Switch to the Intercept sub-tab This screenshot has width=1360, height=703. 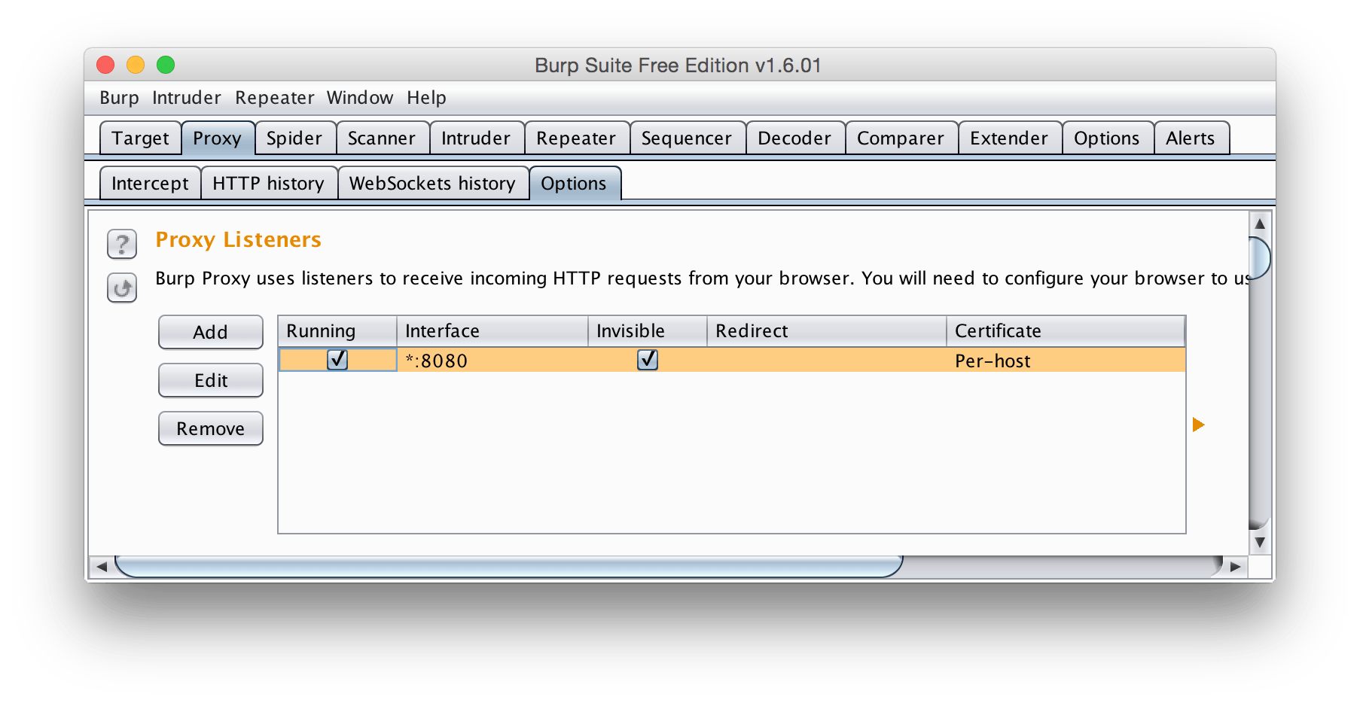pyautogui.click(x=150, y=184)
